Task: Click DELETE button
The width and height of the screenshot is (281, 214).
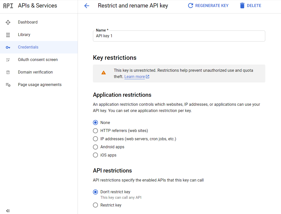Action: point(250,5)
